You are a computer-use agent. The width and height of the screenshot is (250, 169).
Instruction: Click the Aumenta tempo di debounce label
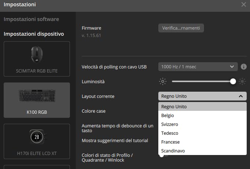[x=117, y=128]
